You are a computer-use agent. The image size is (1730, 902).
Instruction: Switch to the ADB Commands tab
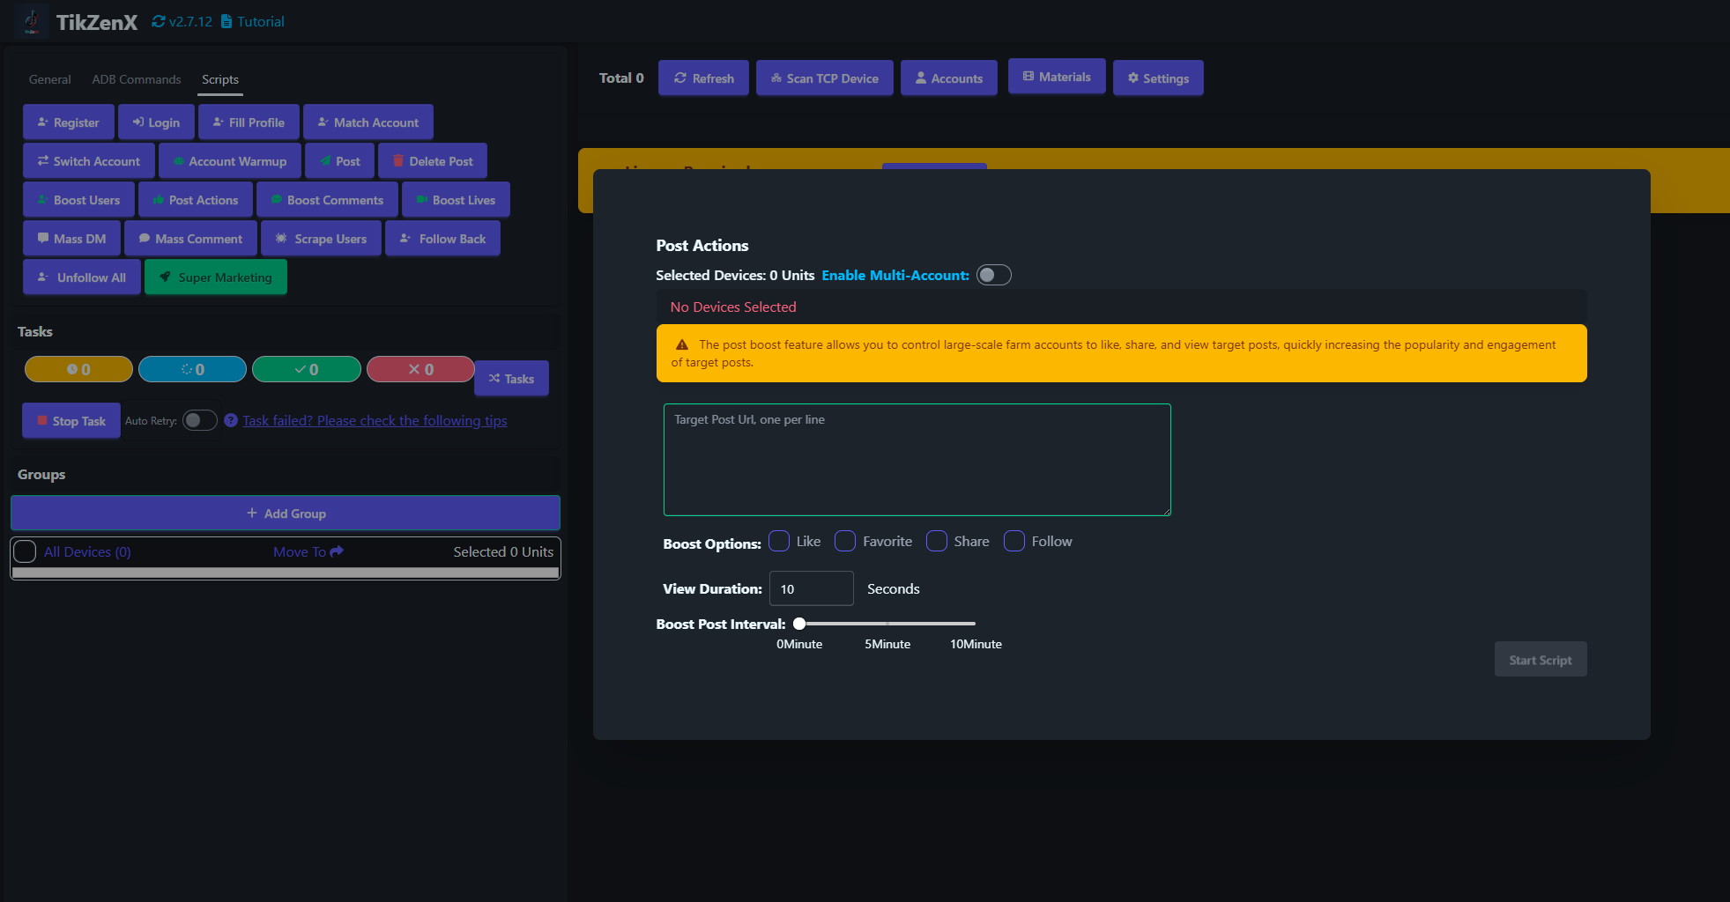tap(137, 79)
